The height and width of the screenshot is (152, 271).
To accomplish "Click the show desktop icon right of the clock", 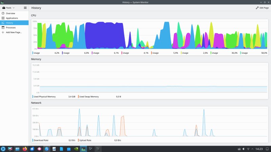I will pos(267,149).
